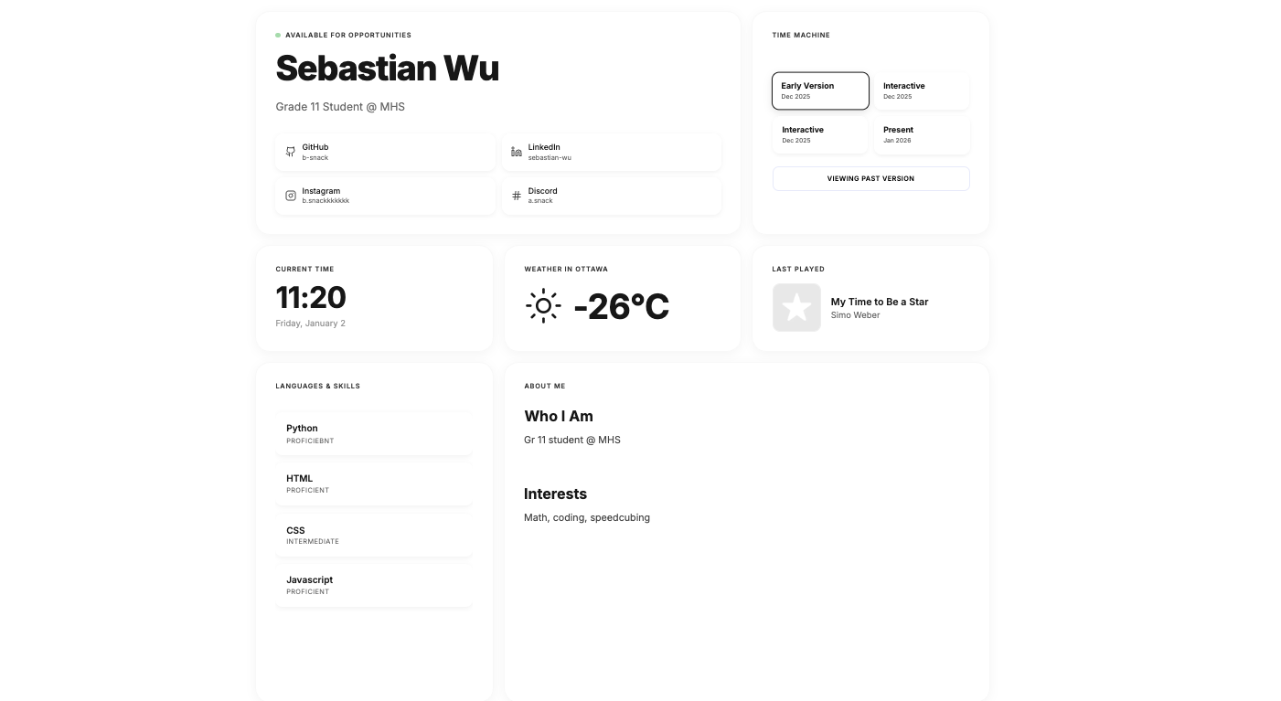Open the sebastian-wu LinkedIn handle link
This screenshot has width=1281, height=701.
(x=550, y=158)
